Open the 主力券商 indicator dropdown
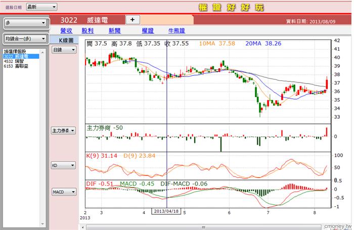 coord(63,130)
